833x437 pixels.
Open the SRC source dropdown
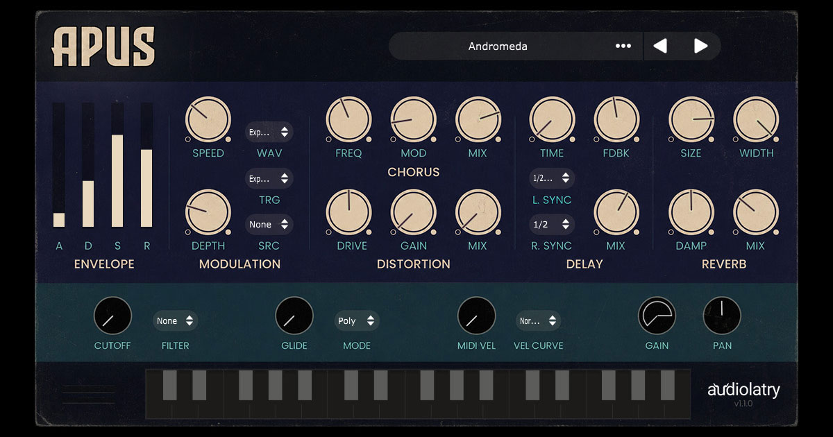click(x=269, y=225)
